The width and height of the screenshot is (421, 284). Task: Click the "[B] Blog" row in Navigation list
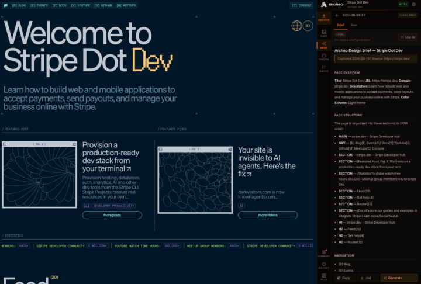[344, 264]
